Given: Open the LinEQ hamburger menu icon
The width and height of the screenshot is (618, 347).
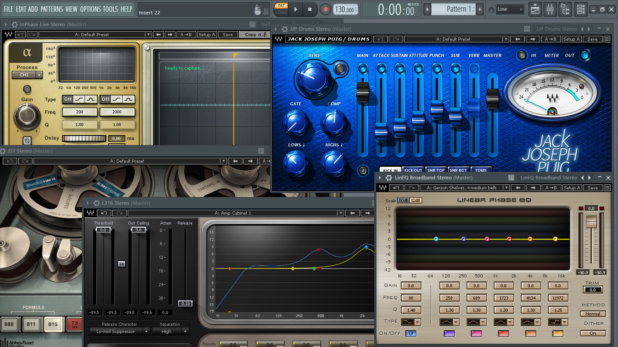Looking at the screenshot, I should (x=607, y=188).
